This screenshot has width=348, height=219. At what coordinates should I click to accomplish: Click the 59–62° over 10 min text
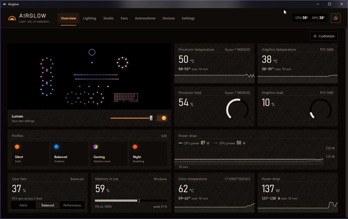tap(193, 198)
